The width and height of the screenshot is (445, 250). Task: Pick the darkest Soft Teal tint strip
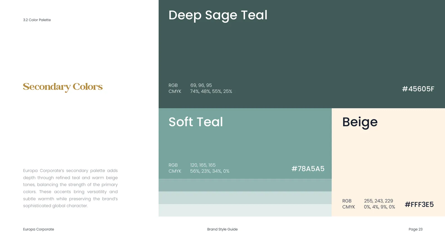pos(245,185)
